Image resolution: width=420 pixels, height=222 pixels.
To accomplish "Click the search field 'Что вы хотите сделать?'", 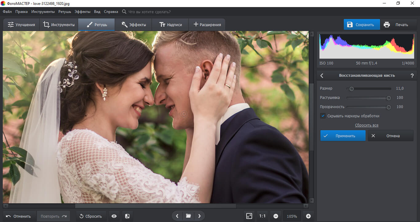I will [149, 12].
